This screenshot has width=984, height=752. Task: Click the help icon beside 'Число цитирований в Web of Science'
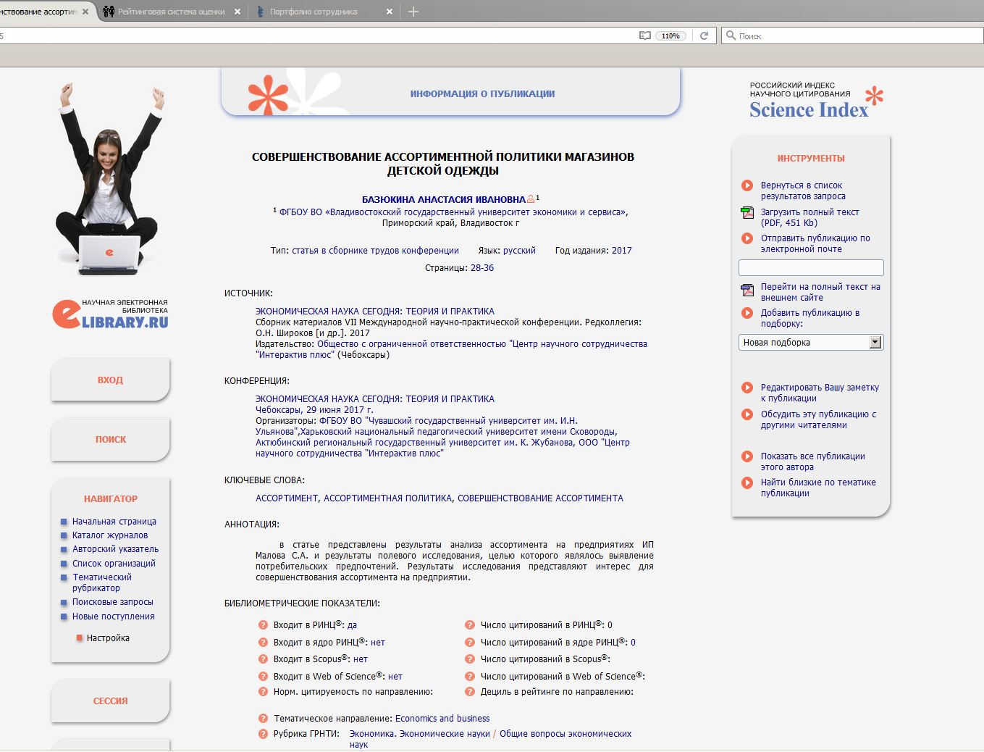[470, 676]
